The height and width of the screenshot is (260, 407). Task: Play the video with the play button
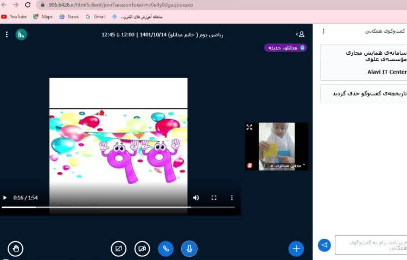tap(5, 198)
